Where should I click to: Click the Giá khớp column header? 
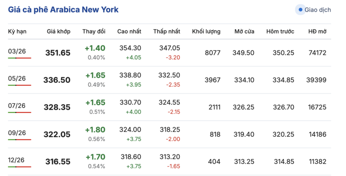tap(58, 31)
